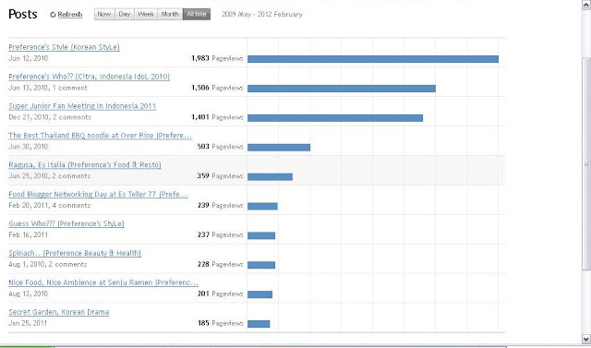This screenshot has width=591, height=348.
Task: Select the Day time range tab
Action: click(x=125, y=15)
